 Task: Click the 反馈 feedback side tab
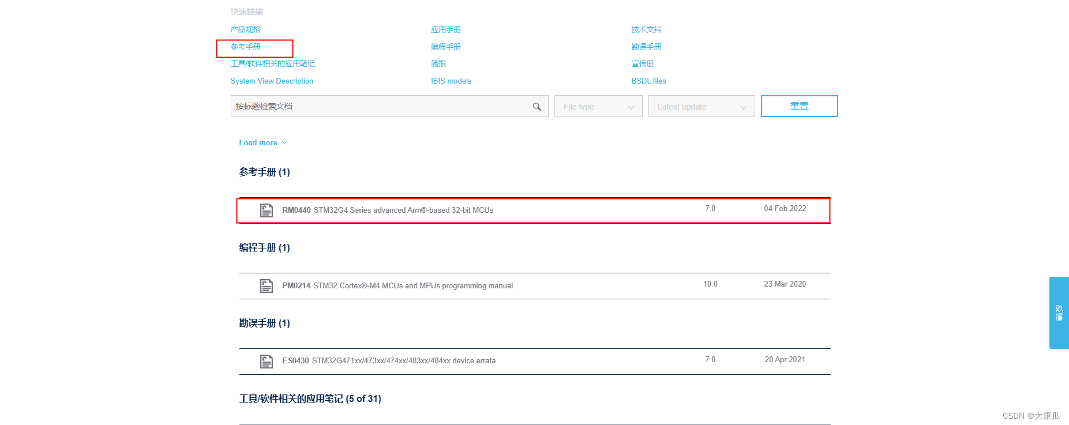coord(1059,313)
